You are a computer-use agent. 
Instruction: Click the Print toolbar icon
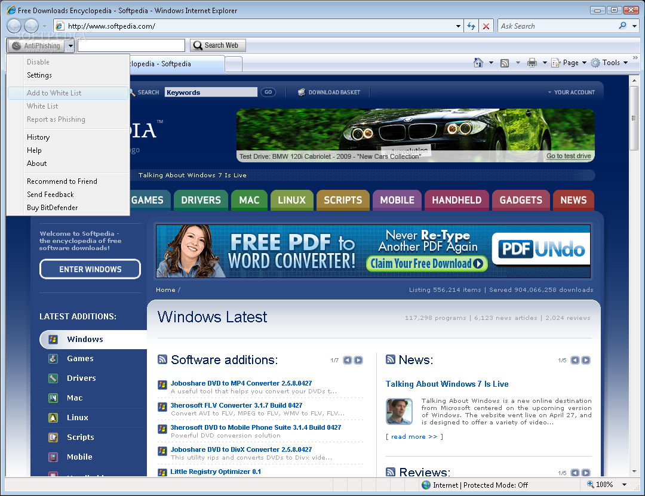(x=532, y=63)
